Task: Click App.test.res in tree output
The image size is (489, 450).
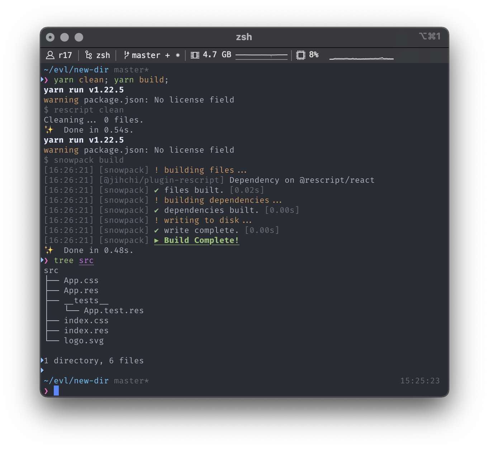Action: [114, 311]
